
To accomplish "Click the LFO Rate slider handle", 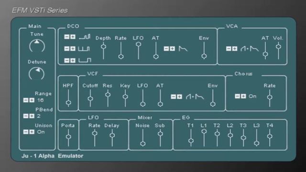I will click(x=95, y=133).
